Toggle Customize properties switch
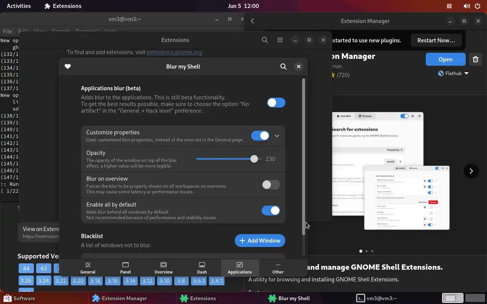The height and width of the screenshot is (304, 487). coord(260,136)
